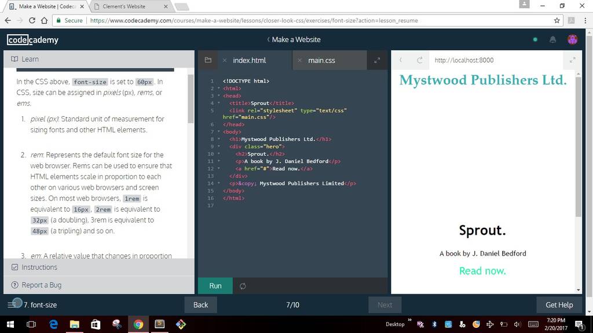The image size is (593, 333).
Task: Toggle the Instructions checkbox panel
Action: tap(14, 267)
